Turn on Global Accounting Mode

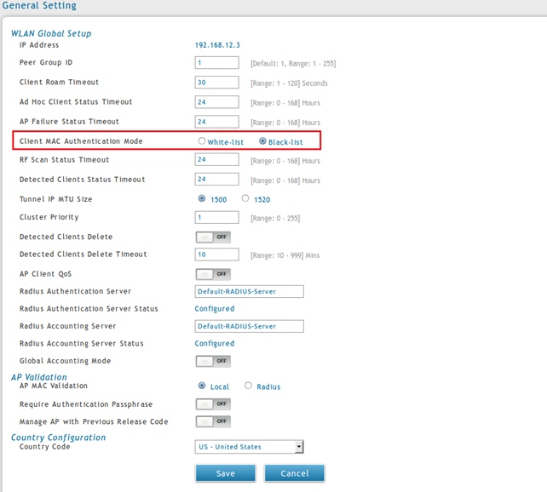[213, 361]
